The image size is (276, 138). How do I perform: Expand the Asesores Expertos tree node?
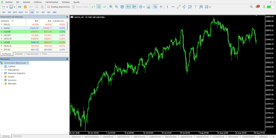tap(2, 73)
